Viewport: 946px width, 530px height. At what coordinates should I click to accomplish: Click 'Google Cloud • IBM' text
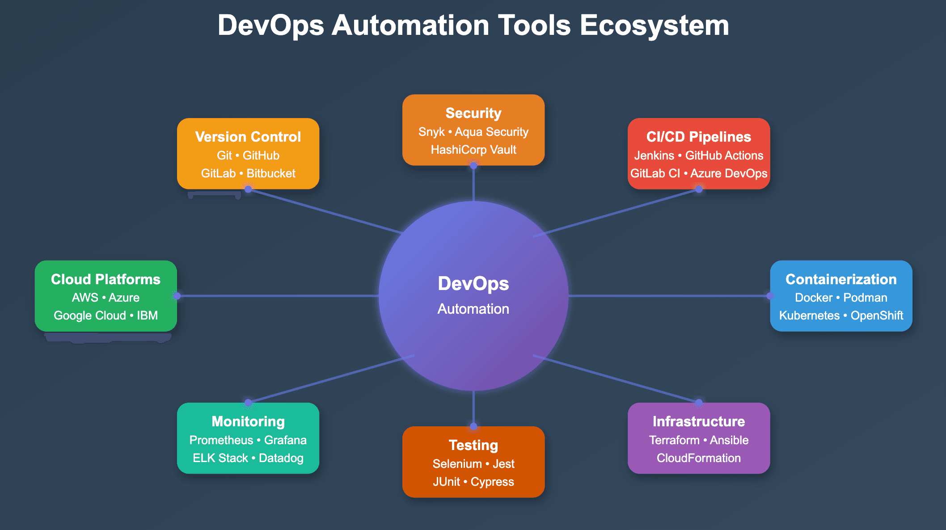[x=106, y=315]
